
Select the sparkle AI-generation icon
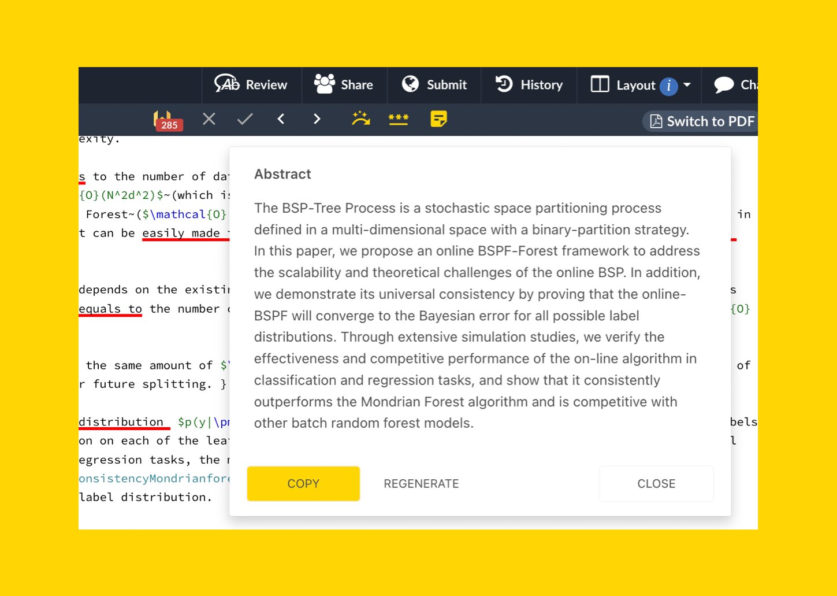coord(359,119)
